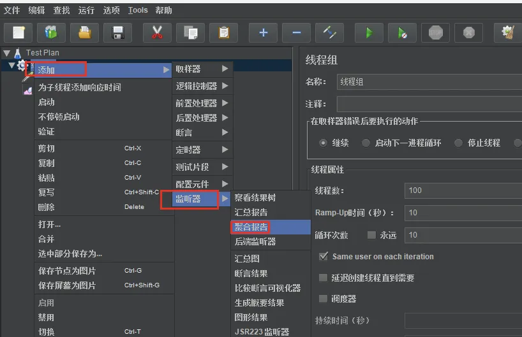Expand the 后置处理器 submenu
Screen dimensions: 522x337
tap(202, 118)
